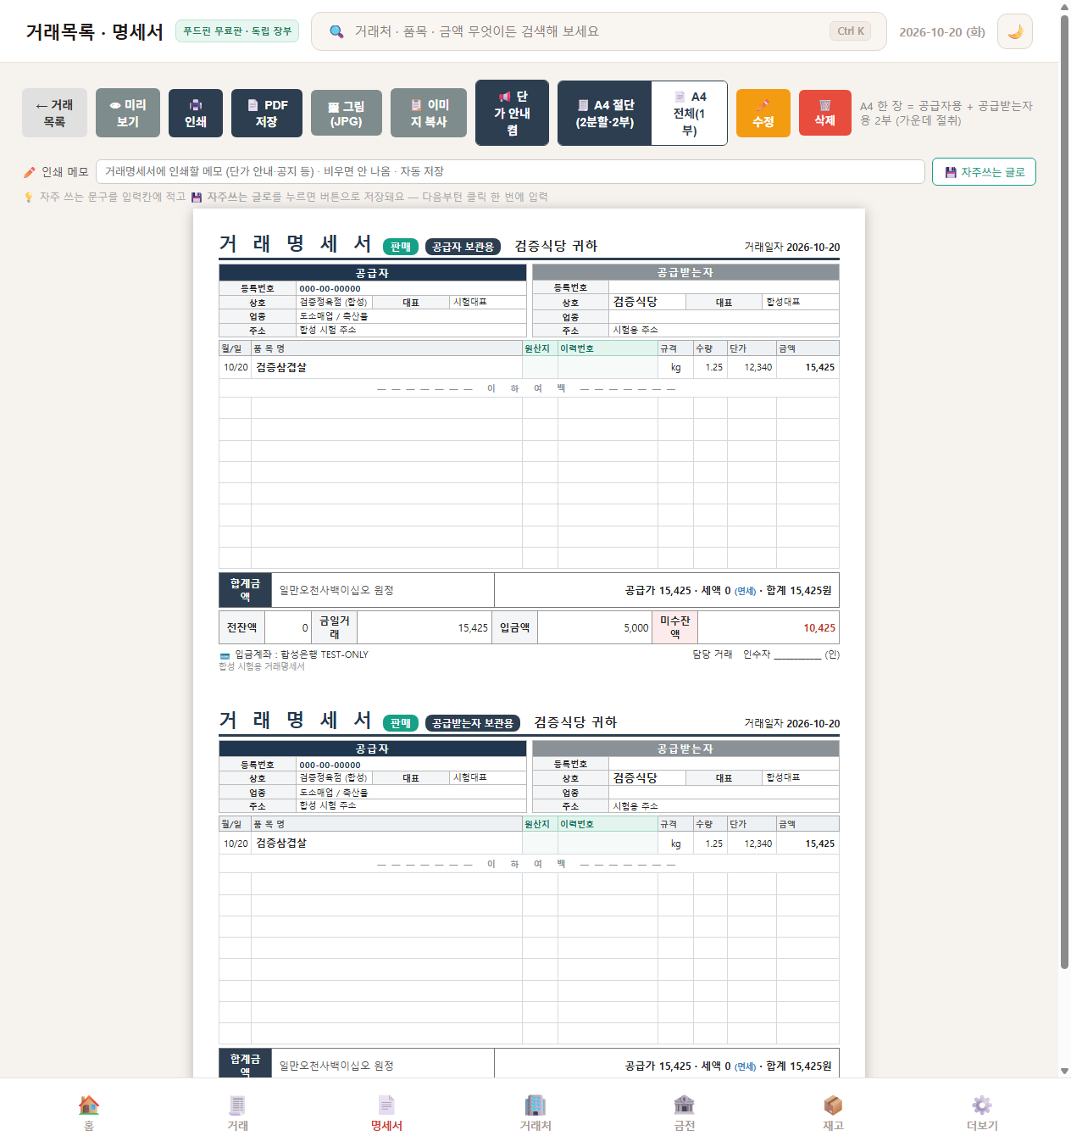Screen dimensions: 1071x1147
Task: Switch to the 거래 tab
Action: 238,1112
